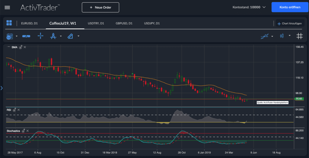Screen dimensions: 309x158
Task: Select the CoffeeJul19, W1 tab
Action: [x=63, y=23]
